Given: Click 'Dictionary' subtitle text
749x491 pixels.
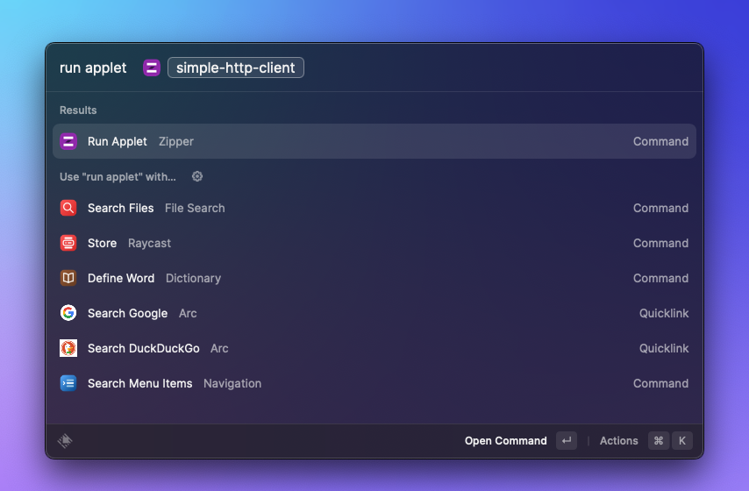Looking at the screenshot, I should click(x=194, y=278).
